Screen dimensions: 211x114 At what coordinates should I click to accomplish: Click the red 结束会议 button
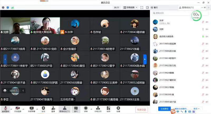142,109
